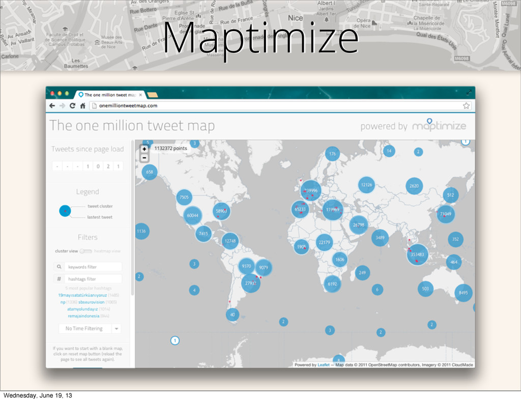Image resolution: width=521 pixels, height=401 pixels.
Task: Click the 119969 tweet cluster
Action: click(333, 210)
